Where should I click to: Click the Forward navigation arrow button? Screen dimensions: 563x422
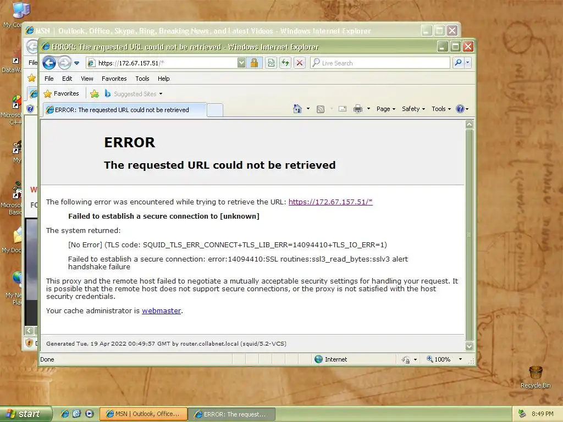click(65, 63)
